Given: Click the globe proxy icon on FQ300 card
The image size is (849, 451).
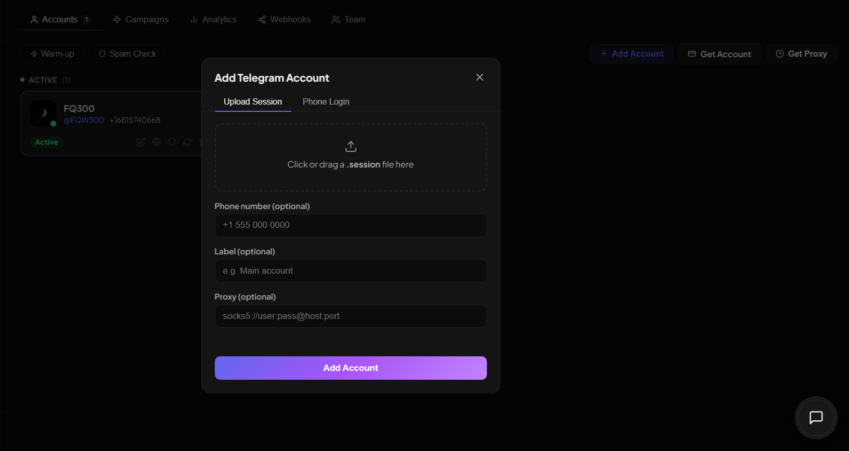Looking at the screenshot, I should (157, 142).
